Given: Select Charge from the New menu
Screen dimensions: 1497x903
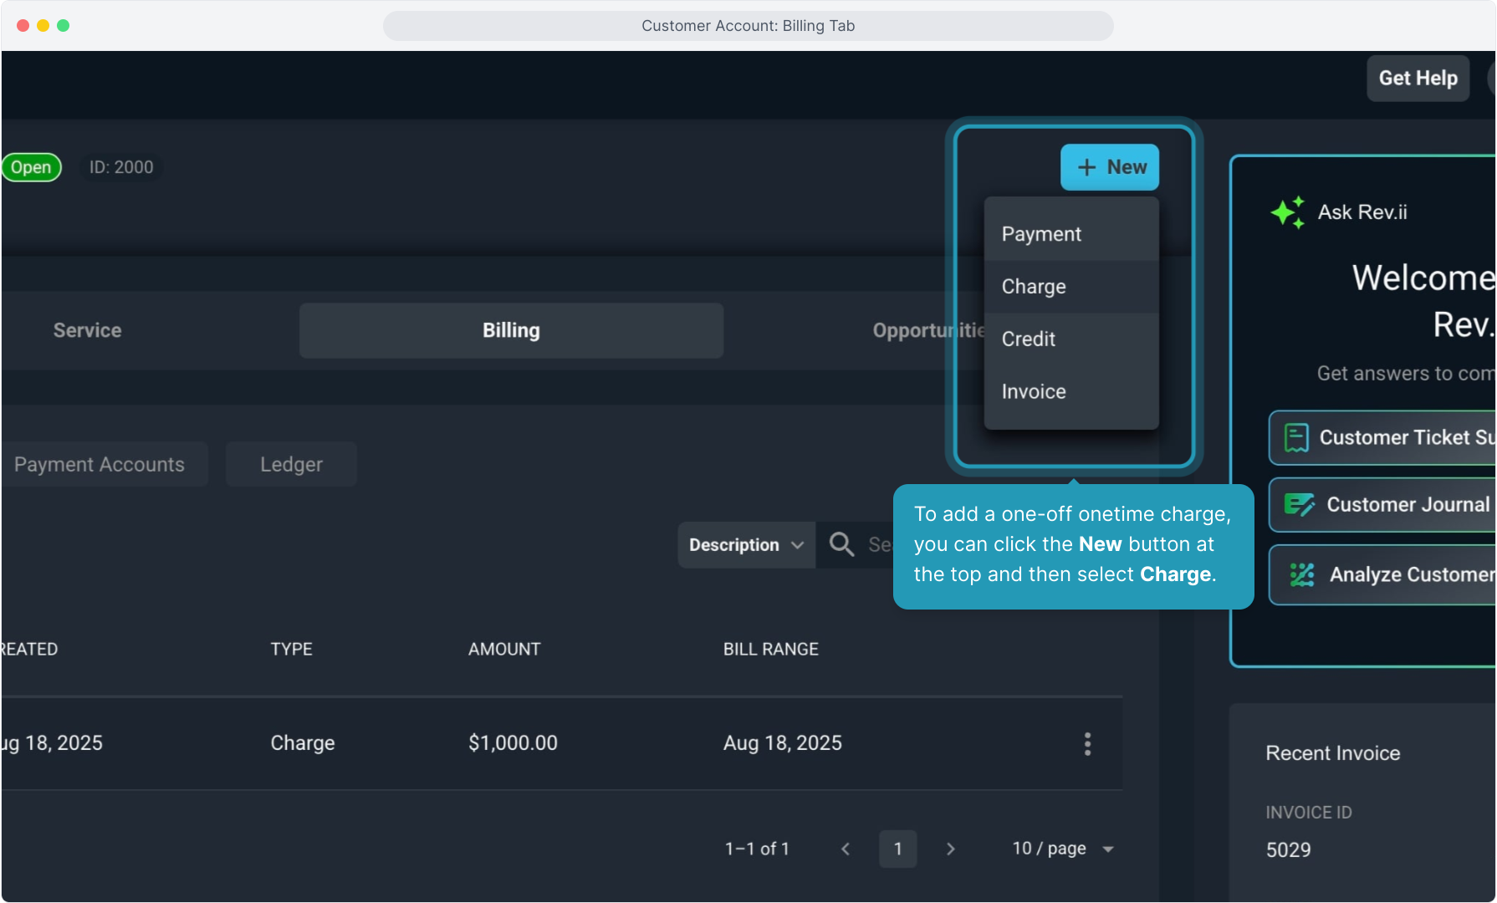Looking at the screenshot, I should pos(1034,287).
